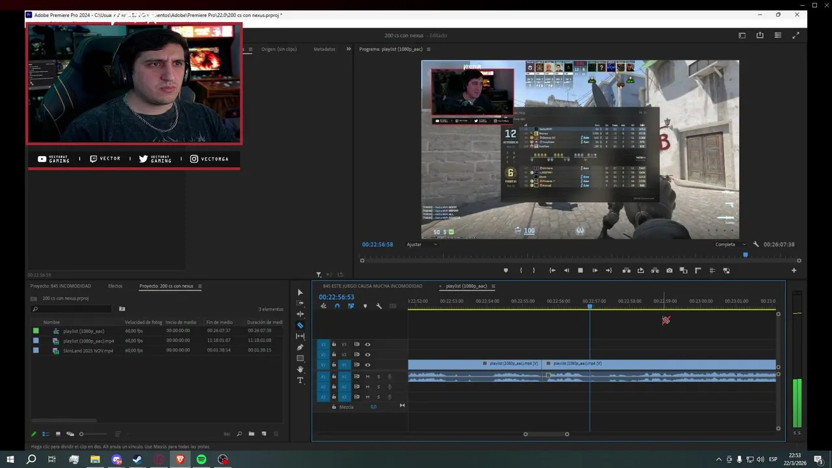Mute audio track A1
The image size is (832, 468).
pyautogui.click(x=367, y=377)
